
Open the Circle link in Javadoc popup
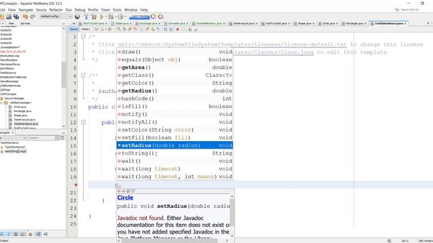click(125, 198)
